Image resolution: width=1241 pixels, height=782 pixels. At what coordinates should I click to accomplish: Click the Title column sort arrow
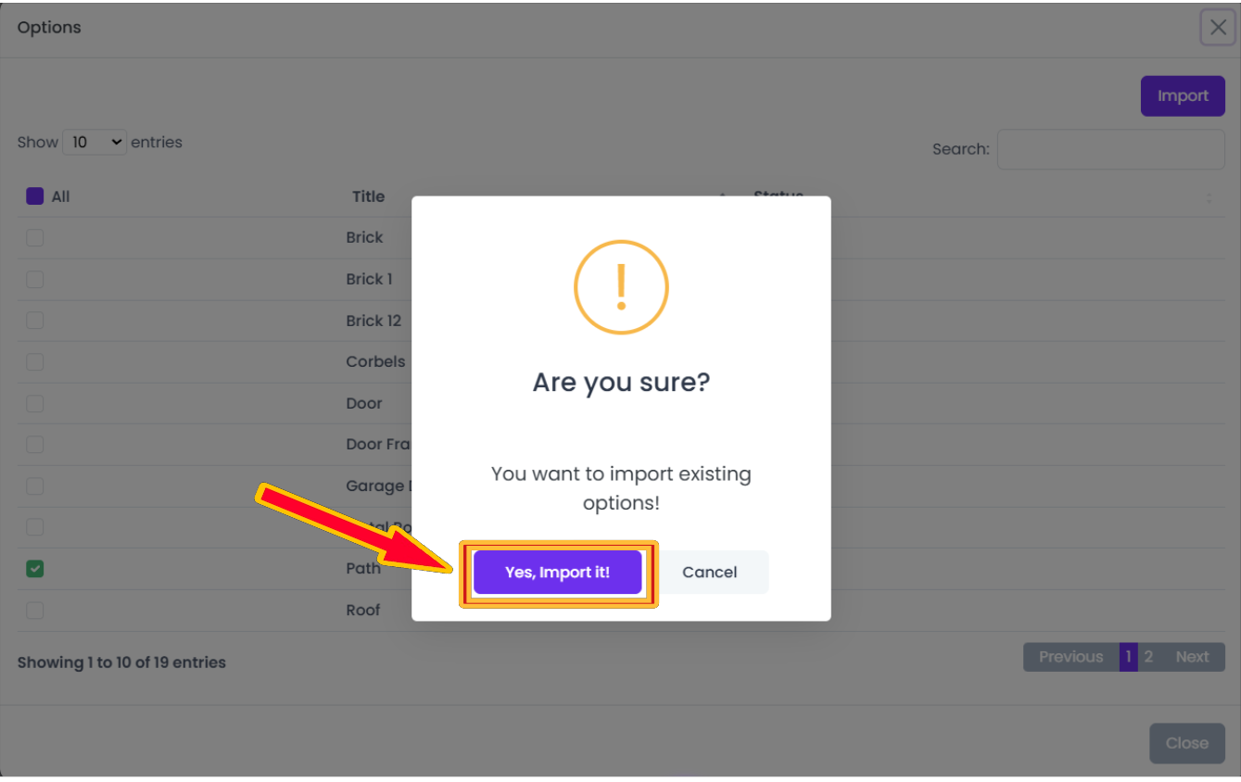coord(722,196)
